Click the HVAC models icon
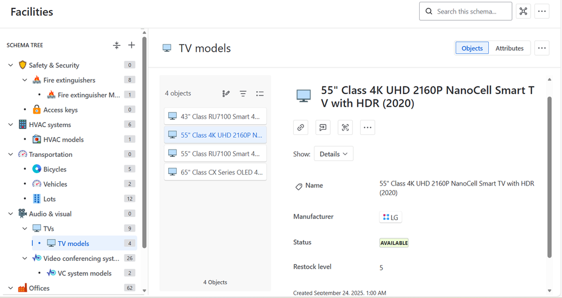562x298 pixels. (37, 139)
